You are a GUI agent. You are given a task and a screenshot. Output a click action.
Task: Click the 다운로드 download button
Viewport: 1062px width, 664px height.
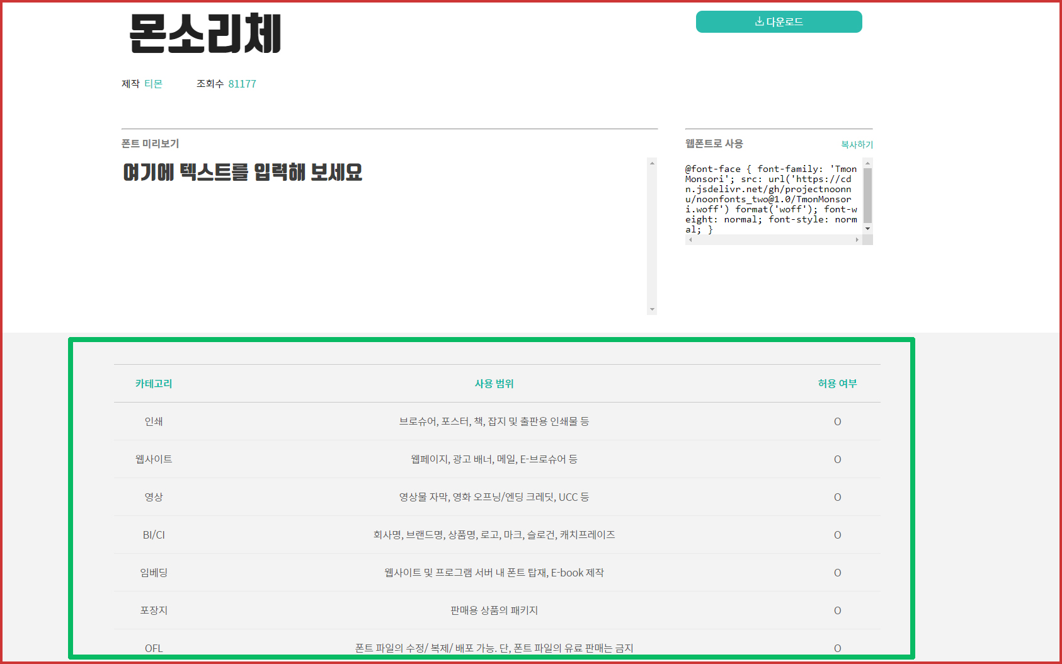click(x=779, y=21)
